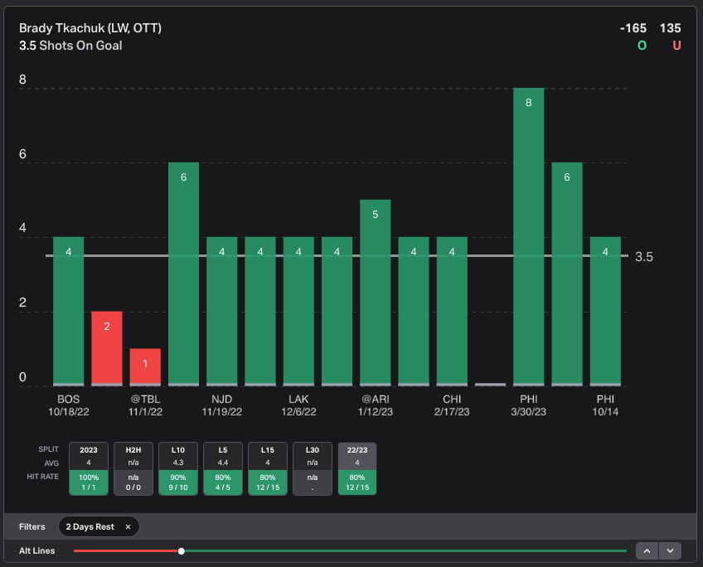
Task: Select the red bar for @TBL 11/1/22
Action: [x=145, y=367]
